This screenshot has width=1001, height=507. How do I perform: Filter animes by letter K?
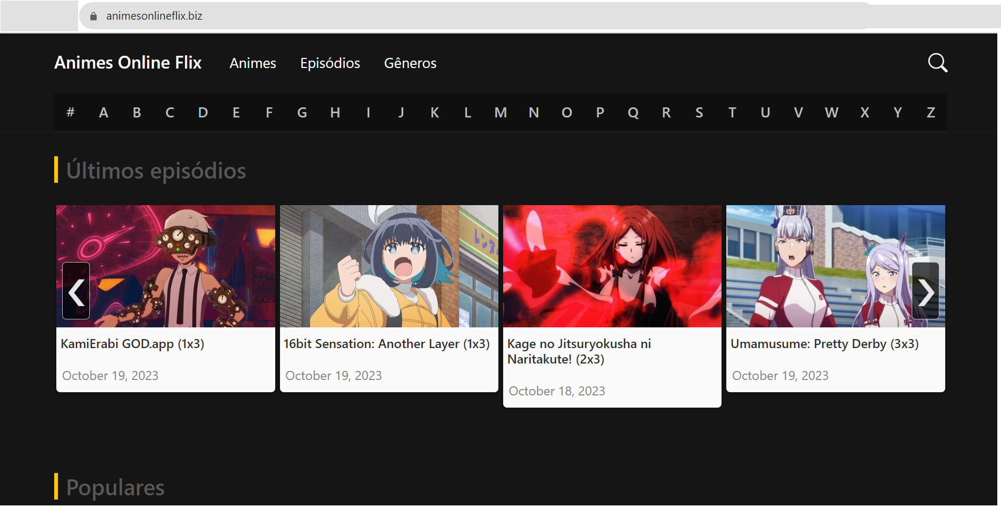(435, 113)
